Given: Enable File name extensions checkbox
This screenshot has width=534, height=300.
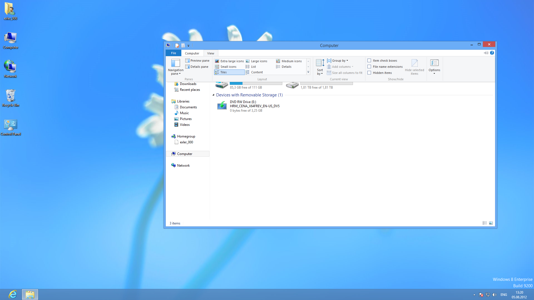Looking at the screenshot, I should (x=369, y=67).
